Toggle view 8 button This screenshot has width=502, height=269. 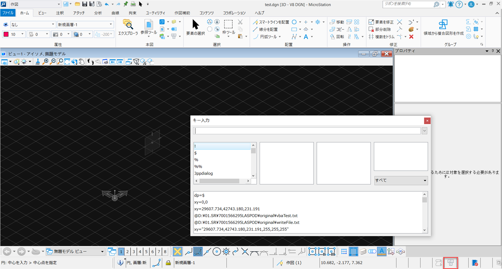point(165,251)
